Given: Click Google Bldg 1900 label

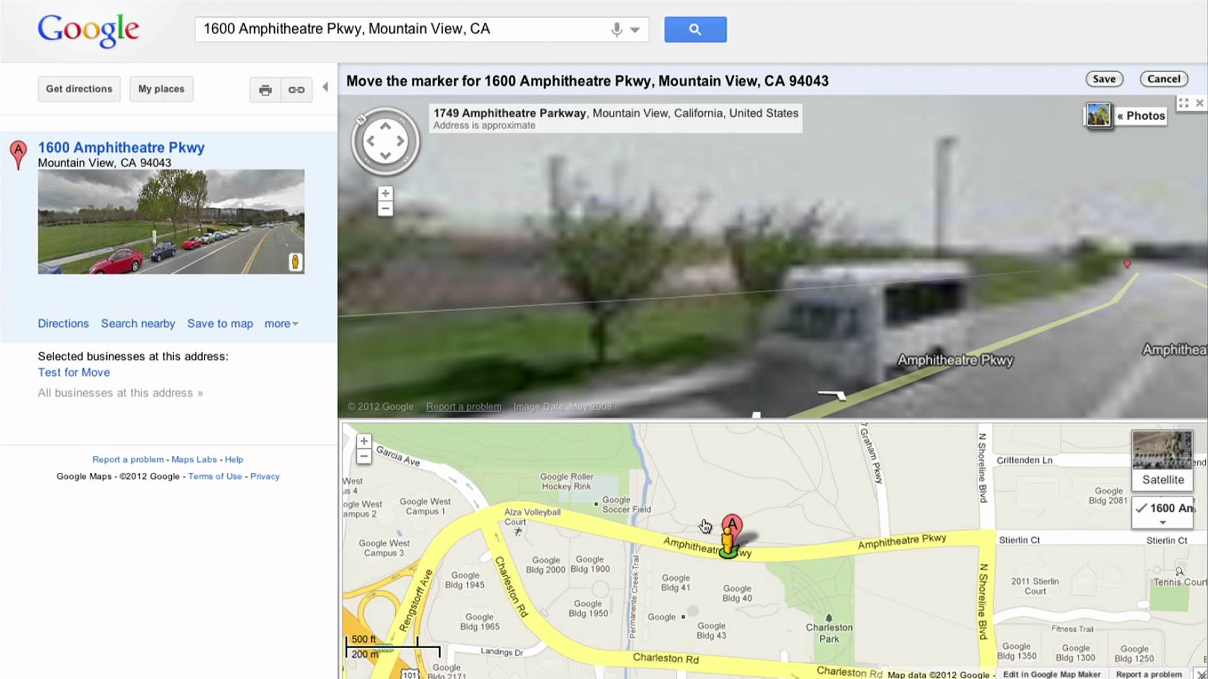Looking at the screenshot, I should 590,564.
